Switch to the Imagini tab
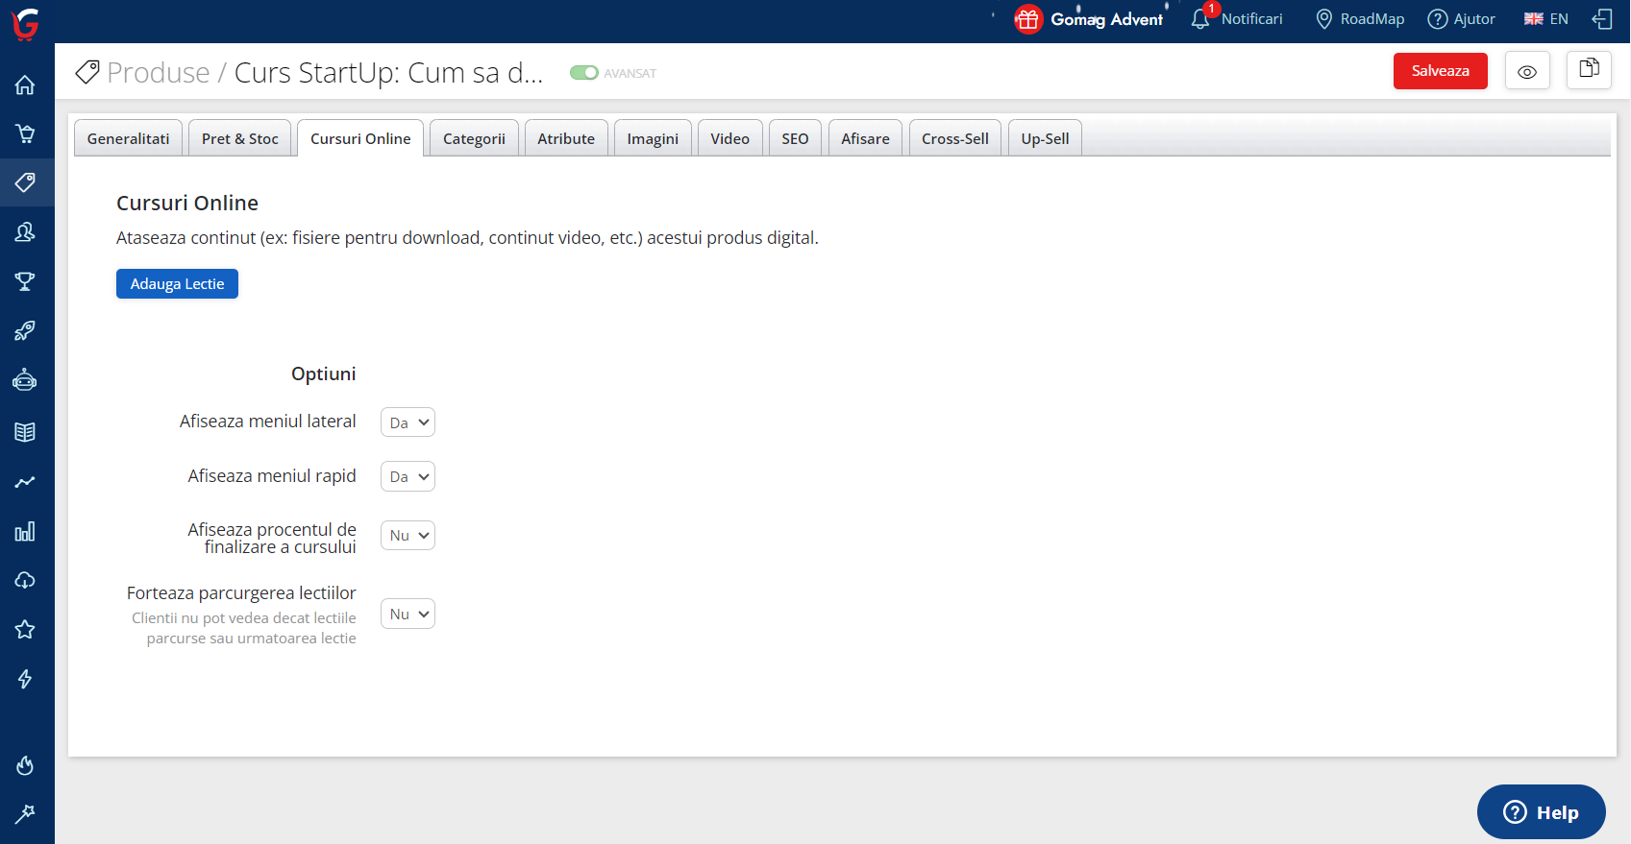Viewport: 1631px width, 844px height. tap(653, 138)
